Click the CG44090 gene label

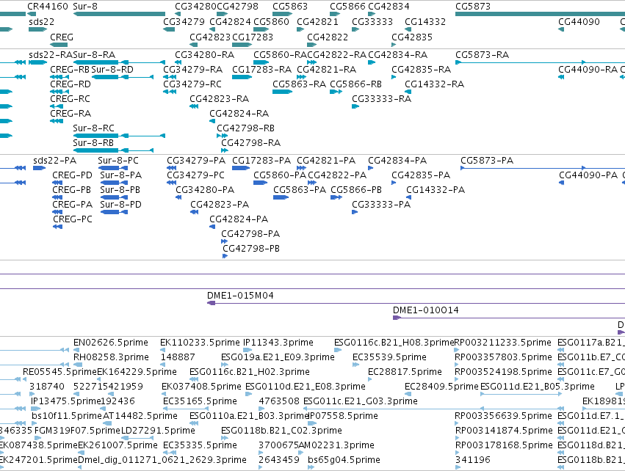(x=579, y=22)
